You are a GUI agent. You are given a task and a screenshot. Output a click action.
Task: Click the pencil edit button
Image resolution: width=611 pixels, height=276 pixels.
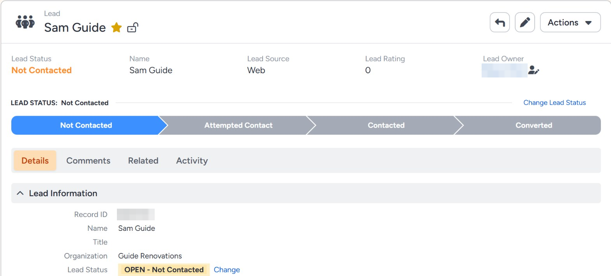coord(525,23)
